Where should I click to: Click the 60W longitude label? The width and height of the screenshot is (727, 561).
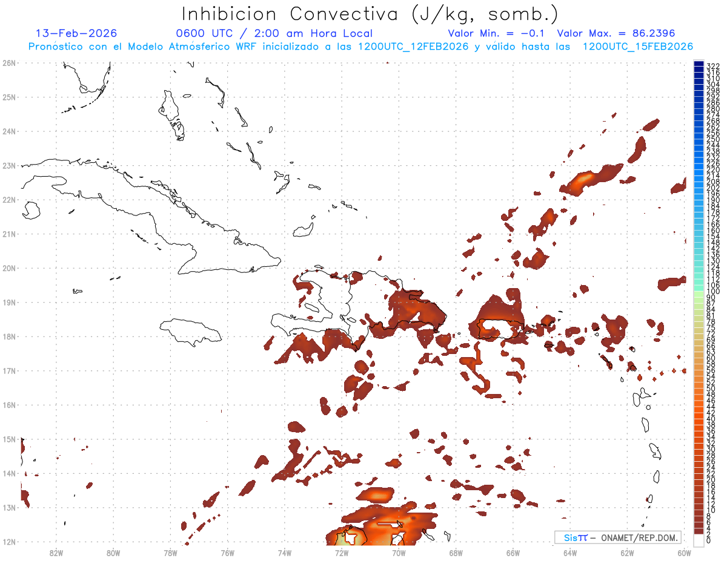click(x=685, y=553)
